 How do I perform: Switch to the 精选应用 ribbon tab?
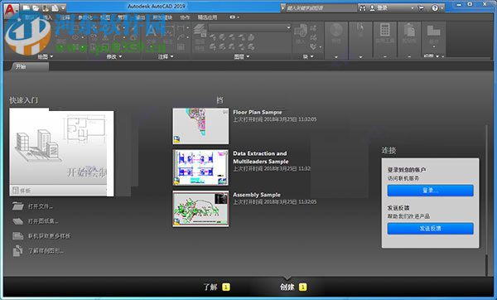click(x=208, y=17)
